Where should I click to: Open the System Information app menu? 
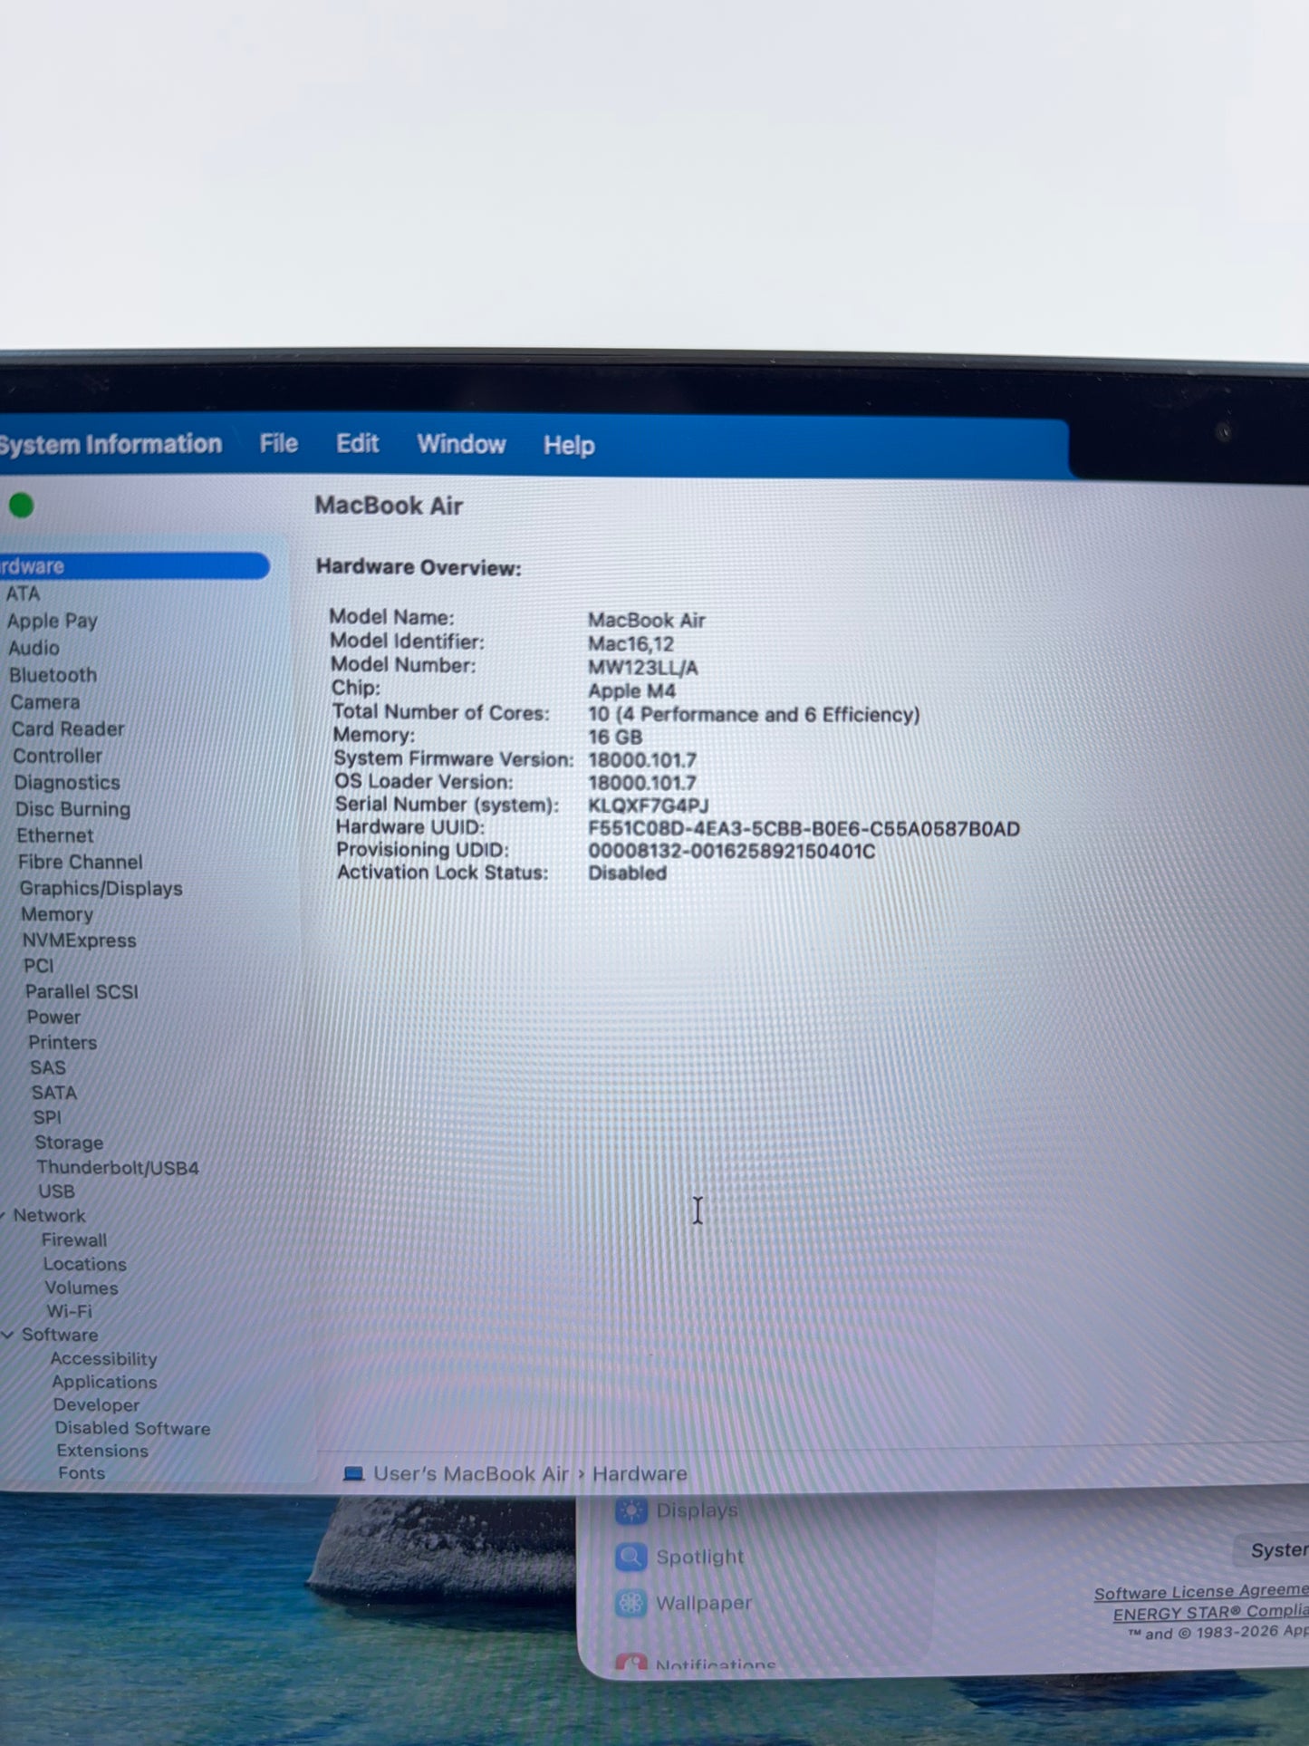coord(111,444)
